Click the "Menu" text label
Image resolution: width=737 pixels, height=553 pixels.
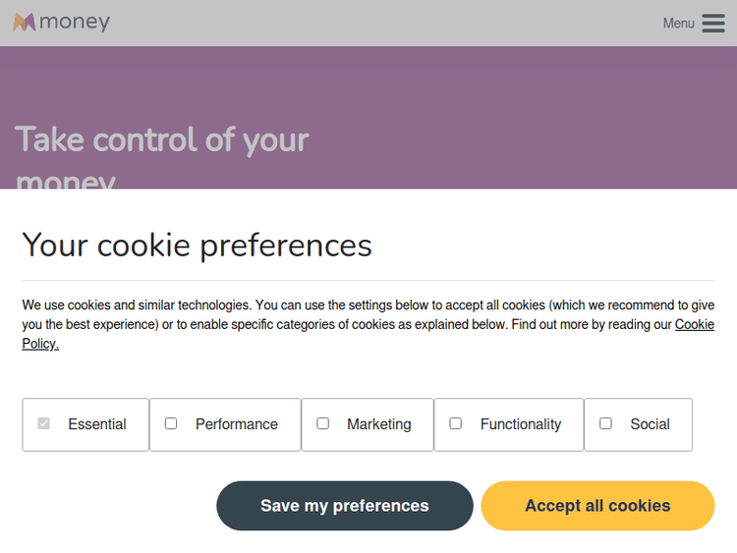678,23
